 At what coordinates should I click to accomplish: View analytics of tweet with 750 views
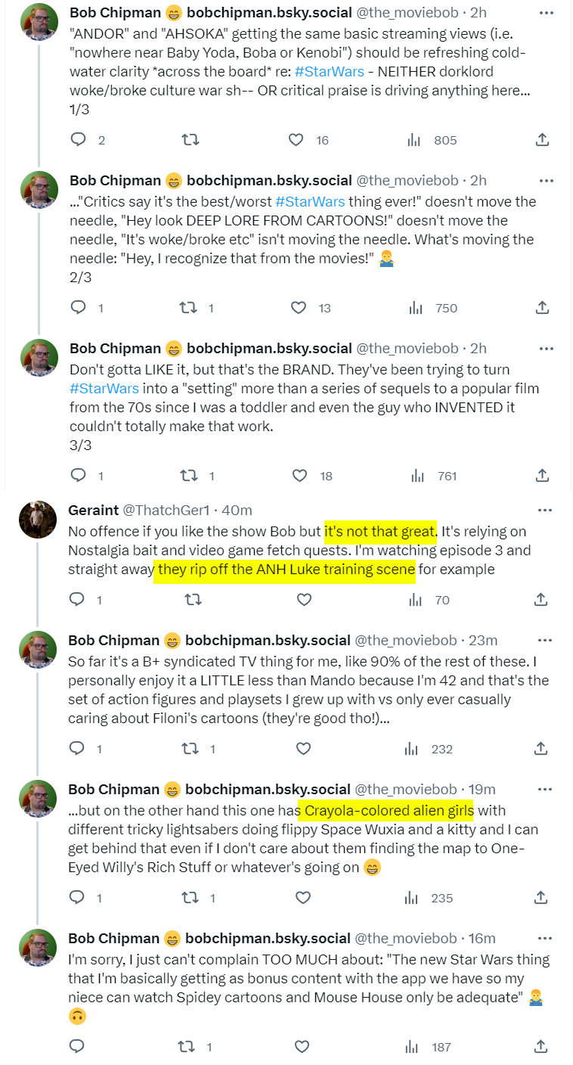(x=415, y=308)
